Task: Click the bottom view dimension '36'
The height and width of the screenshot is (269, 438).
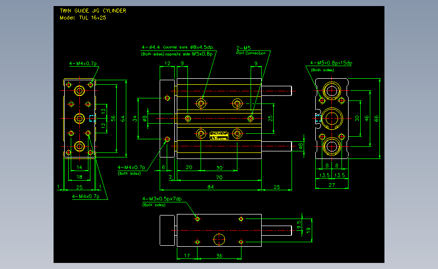Action: [219, 255]
